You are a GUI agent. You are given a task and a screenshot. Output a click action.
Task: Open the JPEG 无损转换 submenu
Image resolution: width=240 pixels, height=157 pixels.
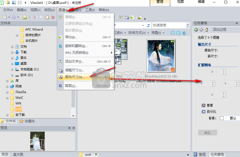(x=86, y=53)
